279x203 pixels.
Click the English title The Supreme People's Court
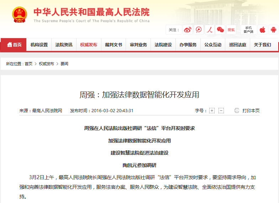(92, 21)
